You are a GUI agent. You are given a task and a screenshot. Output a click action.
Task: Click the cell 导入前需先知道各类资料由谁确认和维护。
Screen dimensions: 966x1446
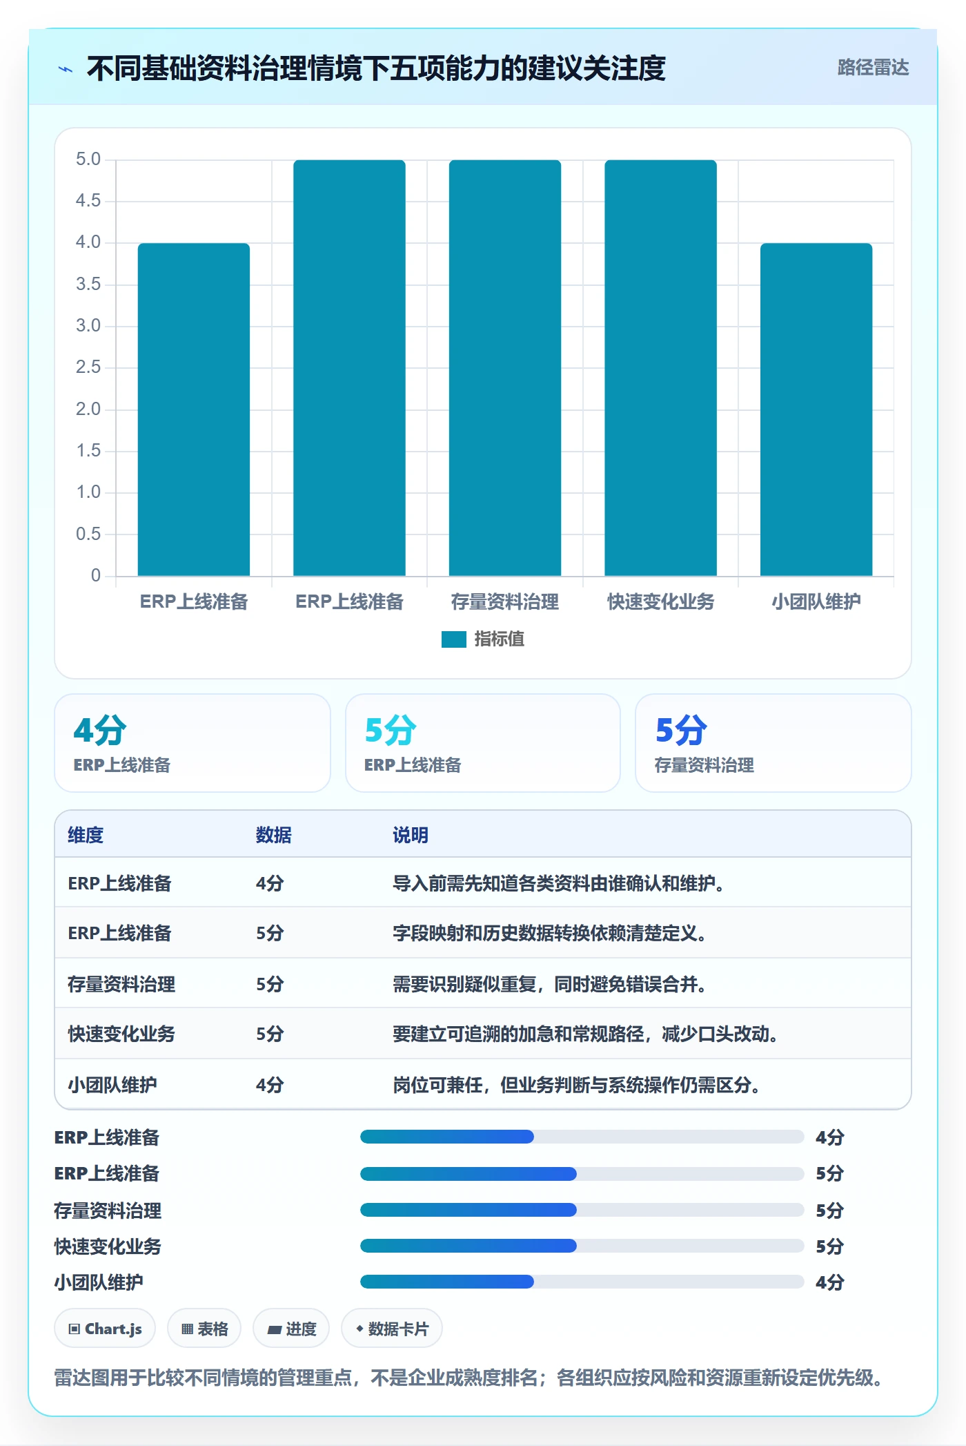point(558,883)
